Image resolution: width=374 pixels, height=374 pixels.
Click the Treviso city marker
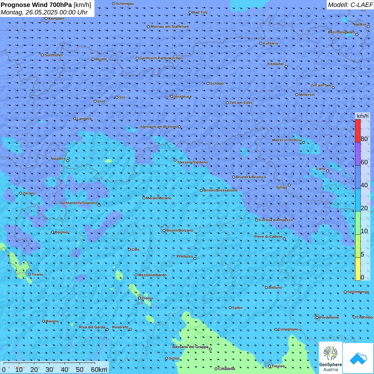click(270, 366)
